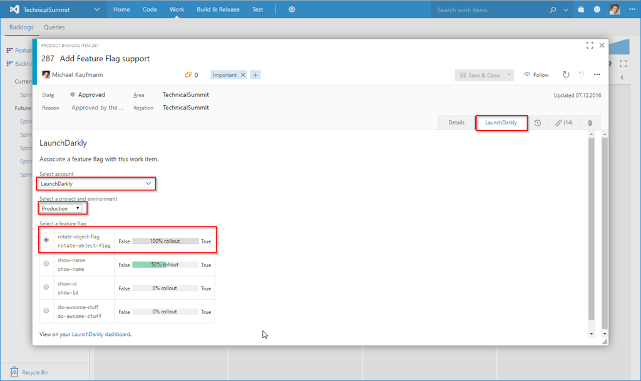Expand the TechnicalSummit project dropdown
The height and width of the screenshot is (381, 641).
pyautogui.click(x=96, y=9)
